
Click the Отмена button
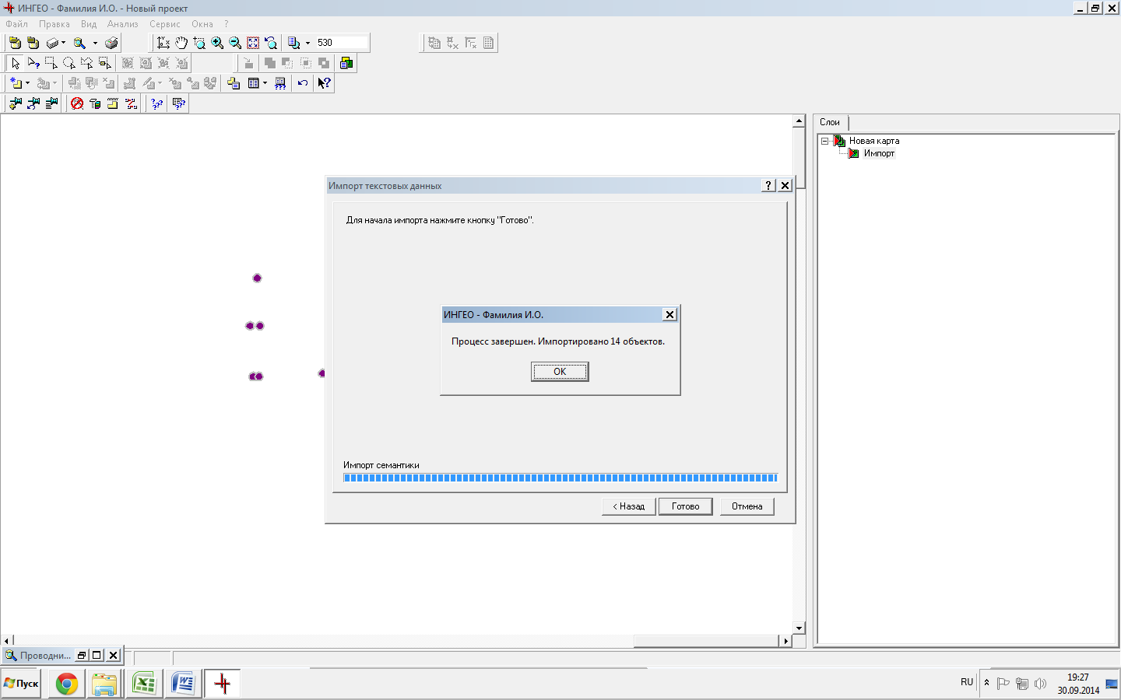(747, 506)
